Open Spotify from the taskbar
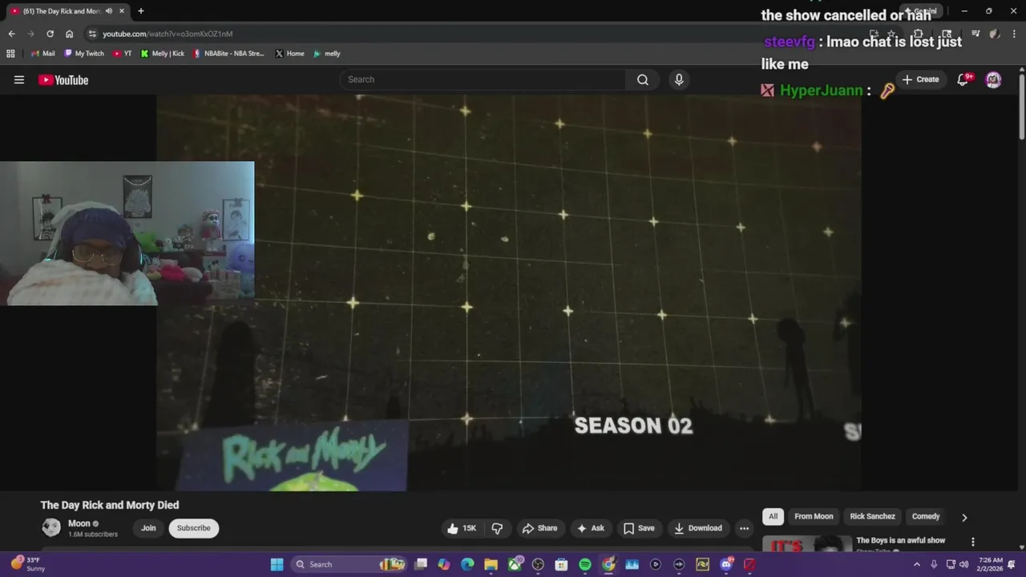 pos(585,564)
